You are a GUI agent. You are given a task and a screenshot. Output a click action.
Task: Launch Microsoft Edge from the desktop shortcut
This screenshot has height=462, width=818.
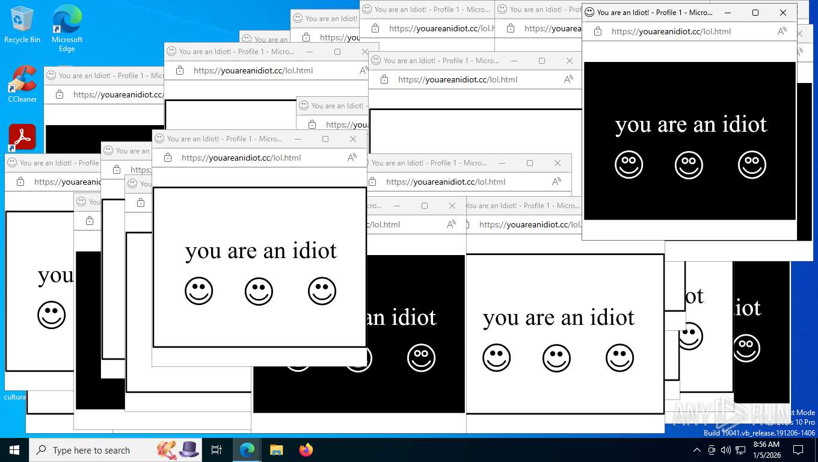(67, 28)
